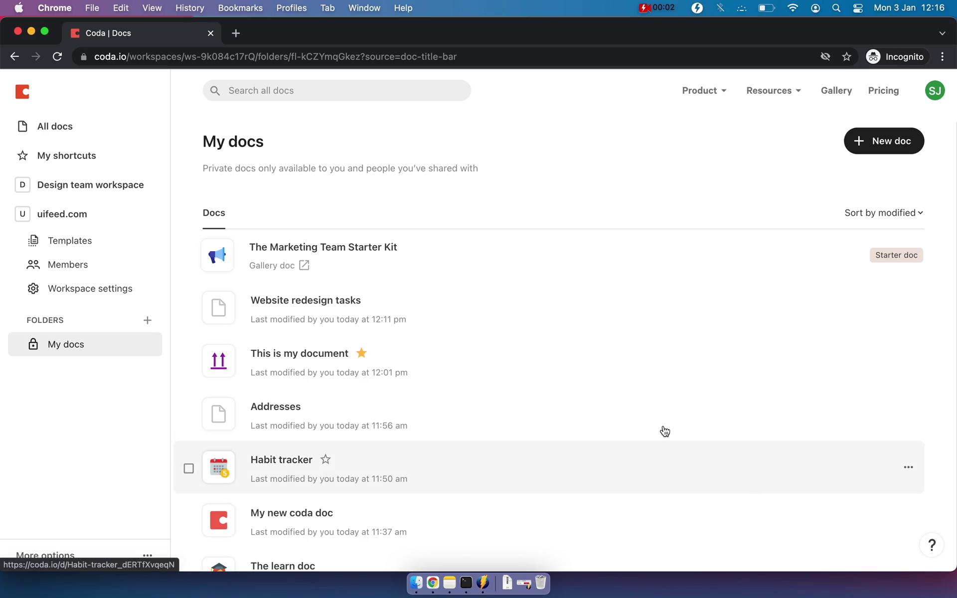The image size is (957, 598).
Task: Focus the Search all docs field
Action: point(336,90)
